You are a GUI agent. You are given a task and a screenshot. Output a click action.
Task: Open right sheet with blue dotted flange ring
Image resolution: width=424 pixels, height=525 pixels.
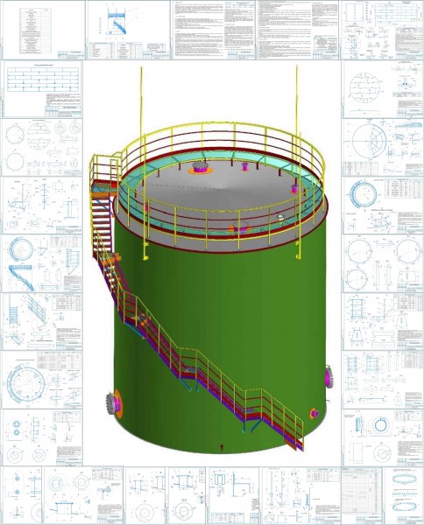[383, 437]
